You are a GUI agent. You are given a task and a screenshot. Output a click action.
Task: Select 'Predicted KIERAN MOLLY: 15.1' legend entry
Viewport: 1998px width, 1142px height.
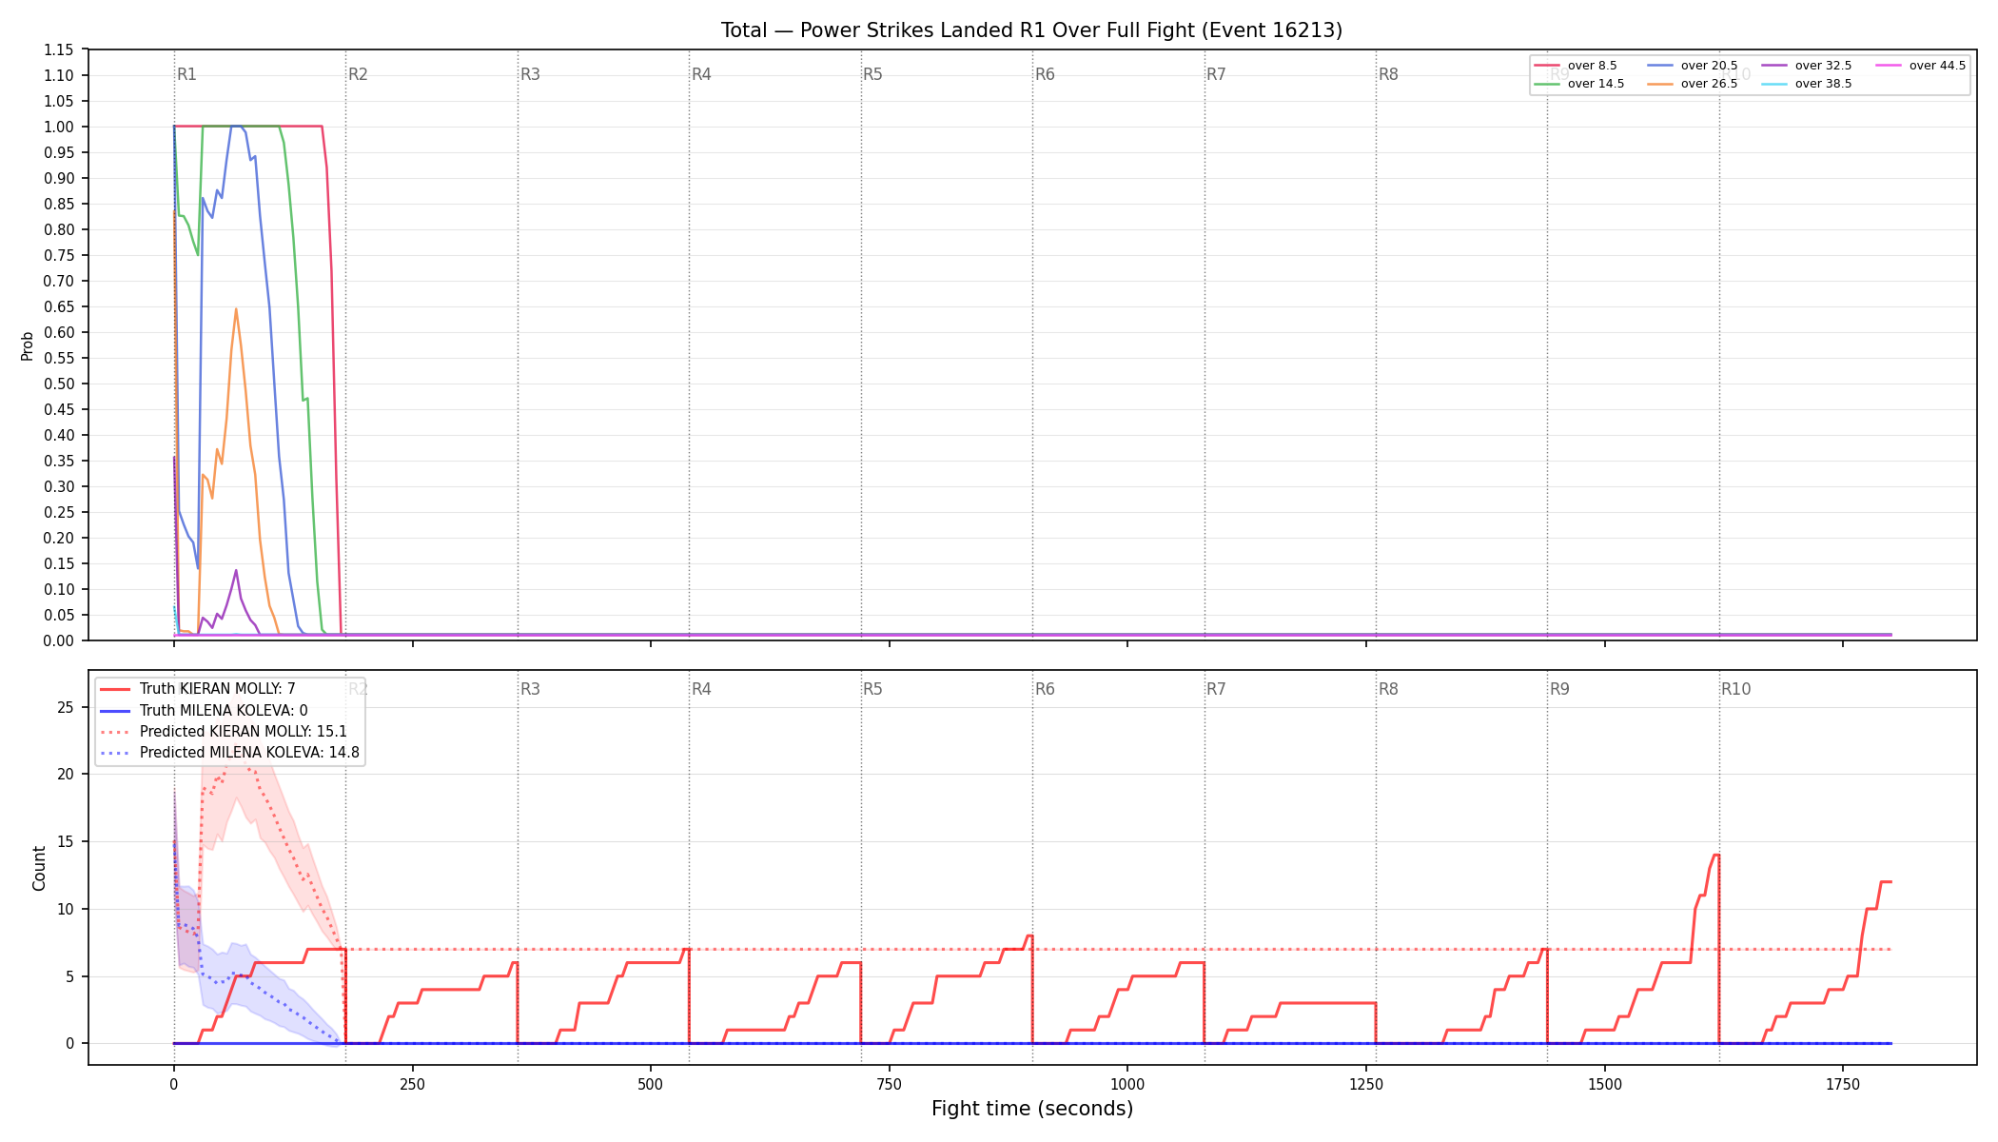coord(224,732)
